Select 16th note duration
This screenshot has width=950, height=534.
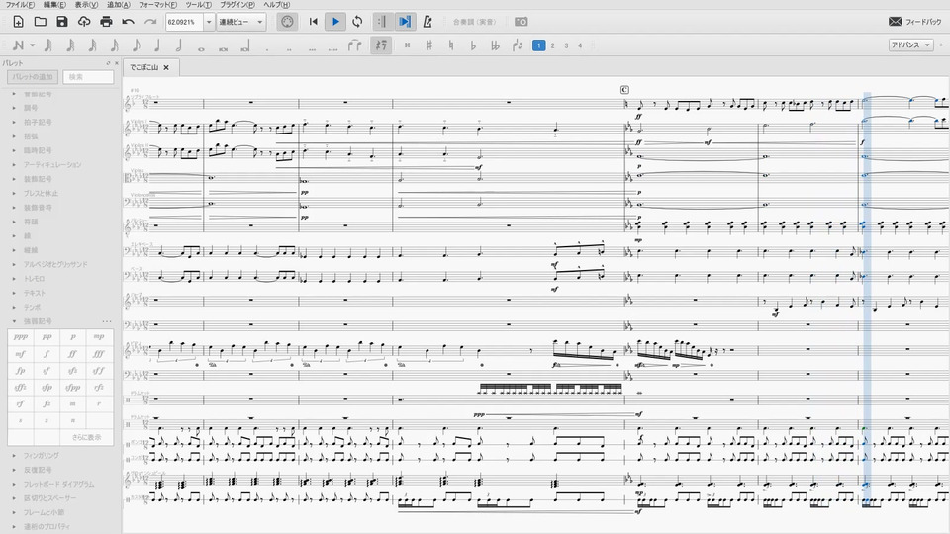[x=114, y=45]
